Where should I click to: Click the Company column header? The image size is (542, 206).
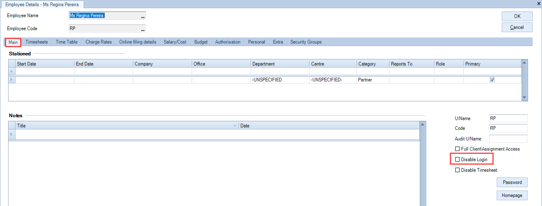(x=162, y=64)
